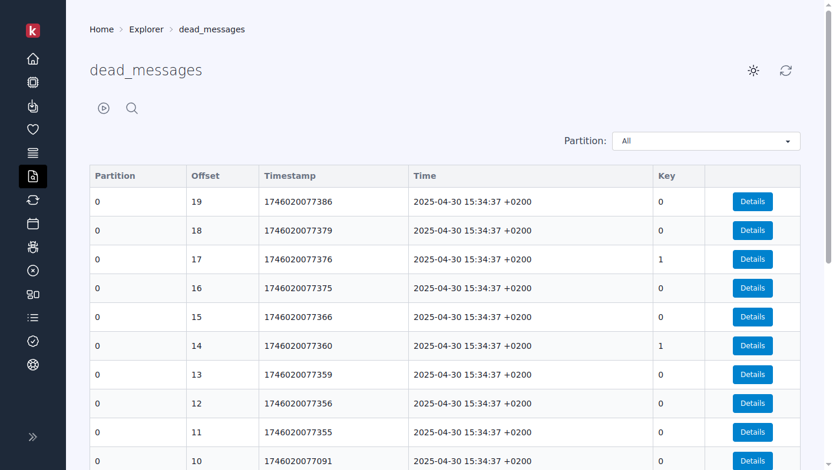Open the magnifying glass search icon
This screenshot has height=470, width=833.
131,108
